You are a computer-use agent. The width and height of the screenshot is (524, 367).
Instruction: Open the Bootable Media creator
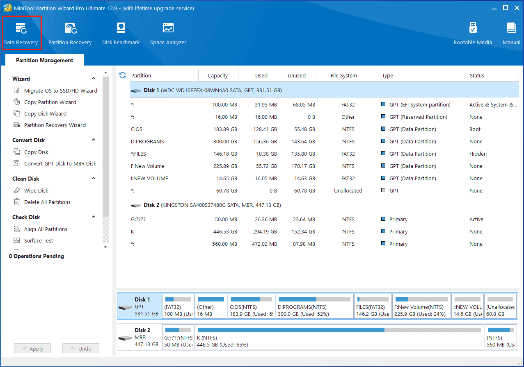[x=473, y=32]
